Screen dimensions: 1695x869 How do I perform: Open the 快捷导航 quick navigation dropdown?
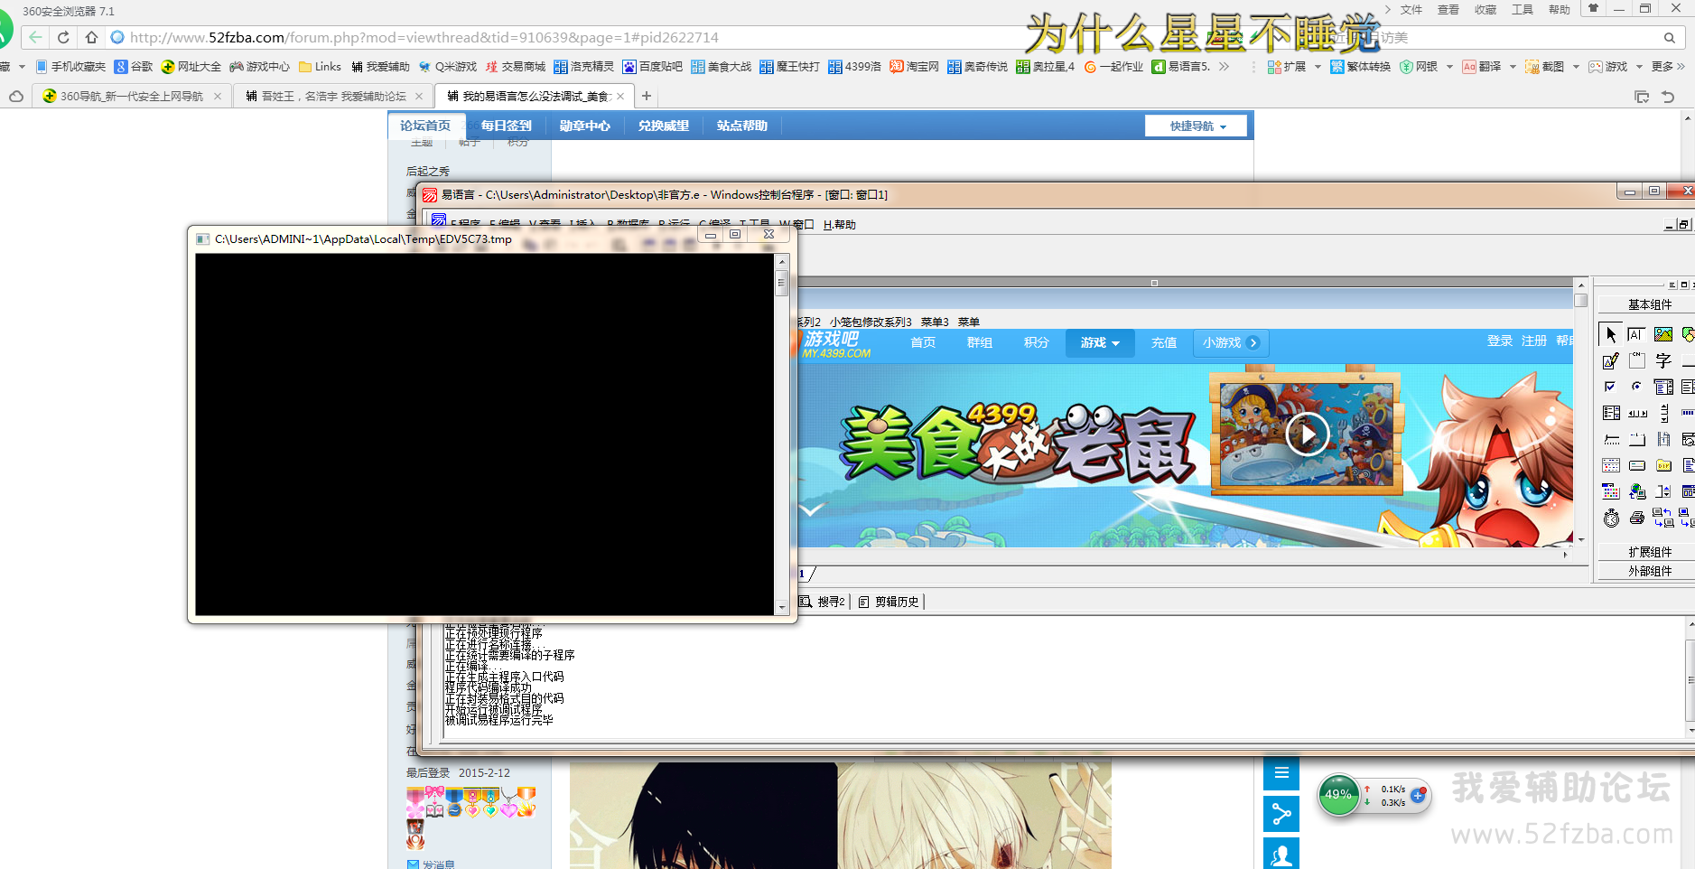tap(1197, 126)
